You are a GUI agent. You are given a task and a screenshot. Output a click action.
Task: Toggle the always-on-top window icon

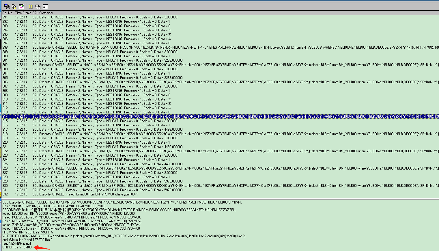pos(38,7)
